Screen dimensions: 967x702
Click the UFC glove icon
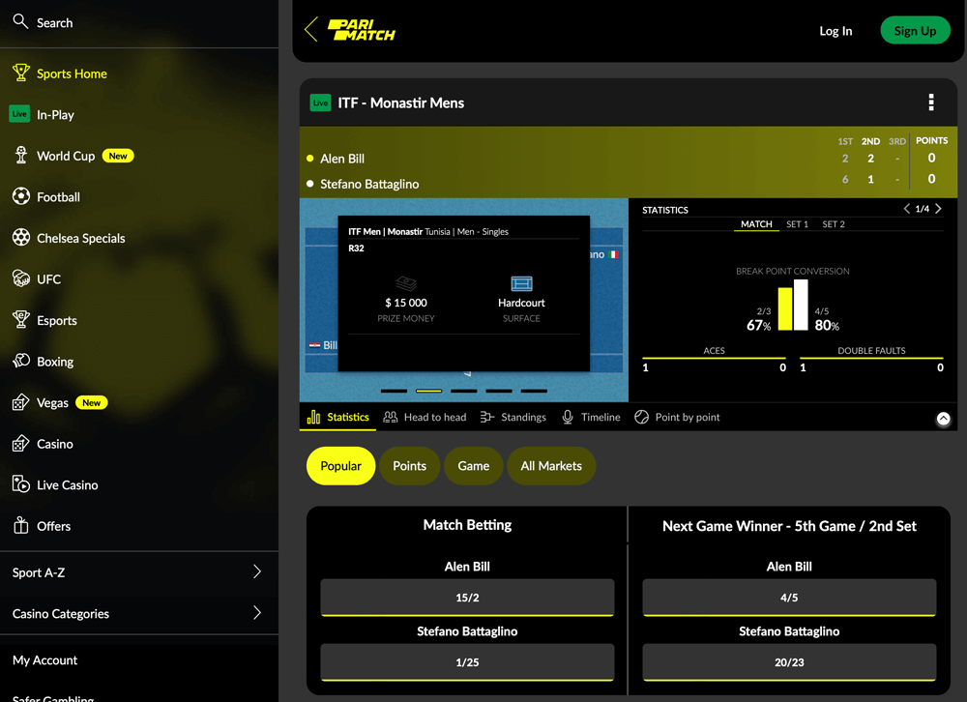[x=21, y=278]
